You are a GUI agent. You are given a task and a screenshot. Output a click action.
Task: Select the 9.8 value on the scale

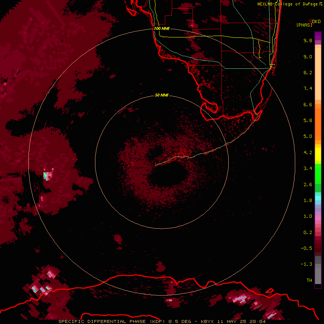point(308,40)
